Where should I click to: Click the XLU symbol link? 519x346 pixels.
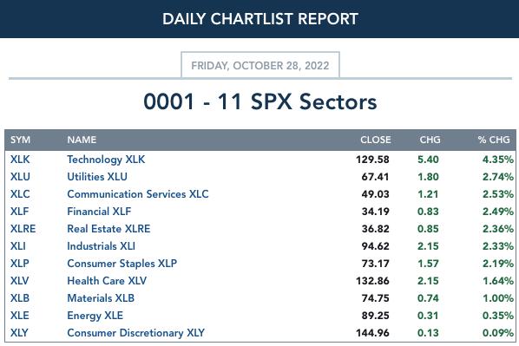pos(20,177)
